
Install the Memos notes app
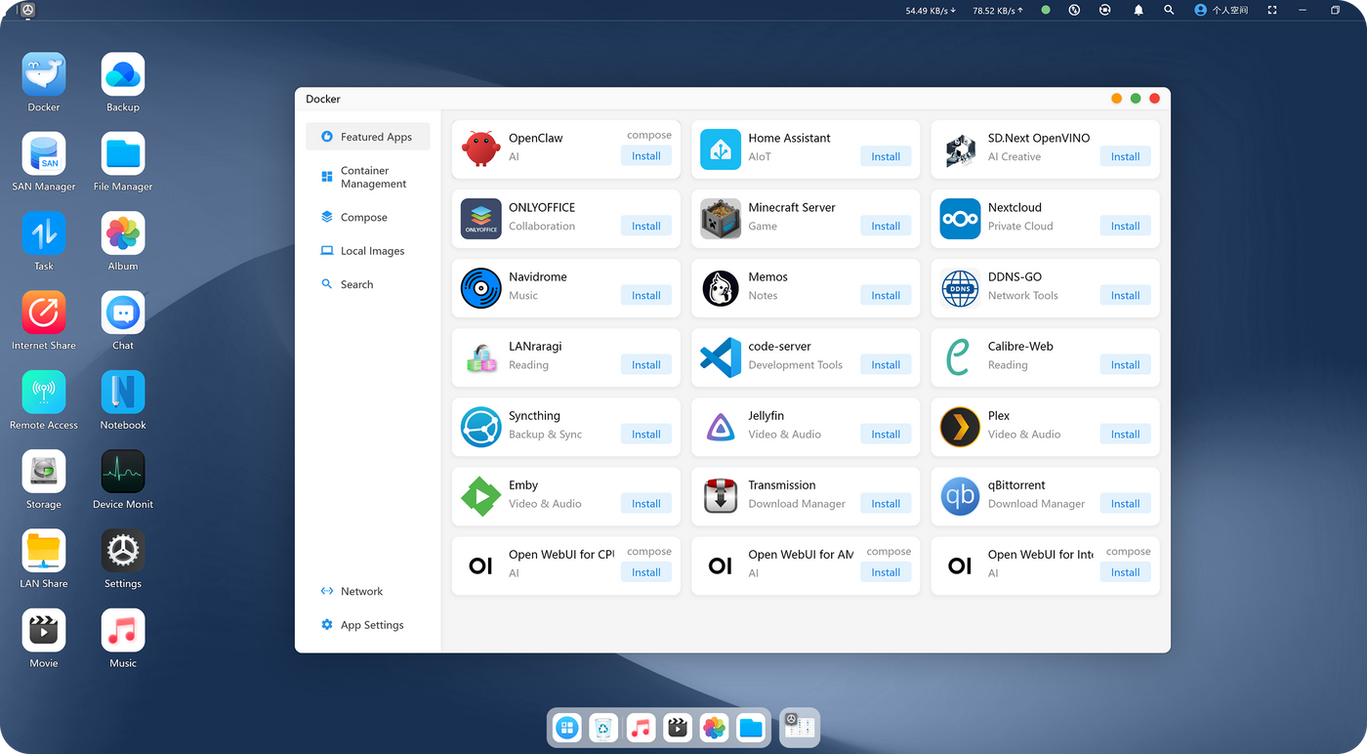[x=886, y=295]
